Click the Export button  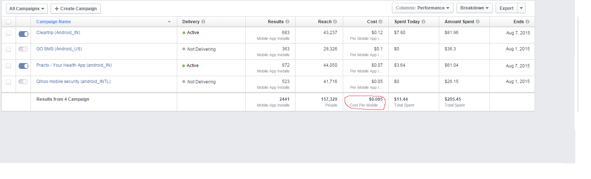(506, 8)
